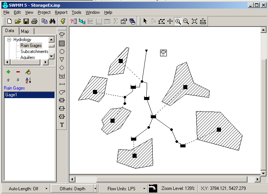Add new object with green plus button
Screen dimensions: 268x194
tap(8, 72)
